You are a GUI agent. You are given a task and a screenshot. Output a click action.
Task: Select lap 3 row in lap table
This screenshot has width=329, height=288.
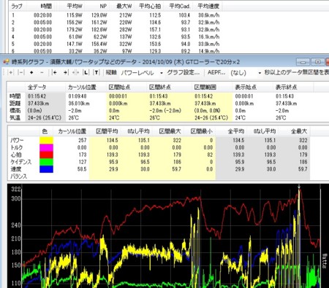[115, 29]
